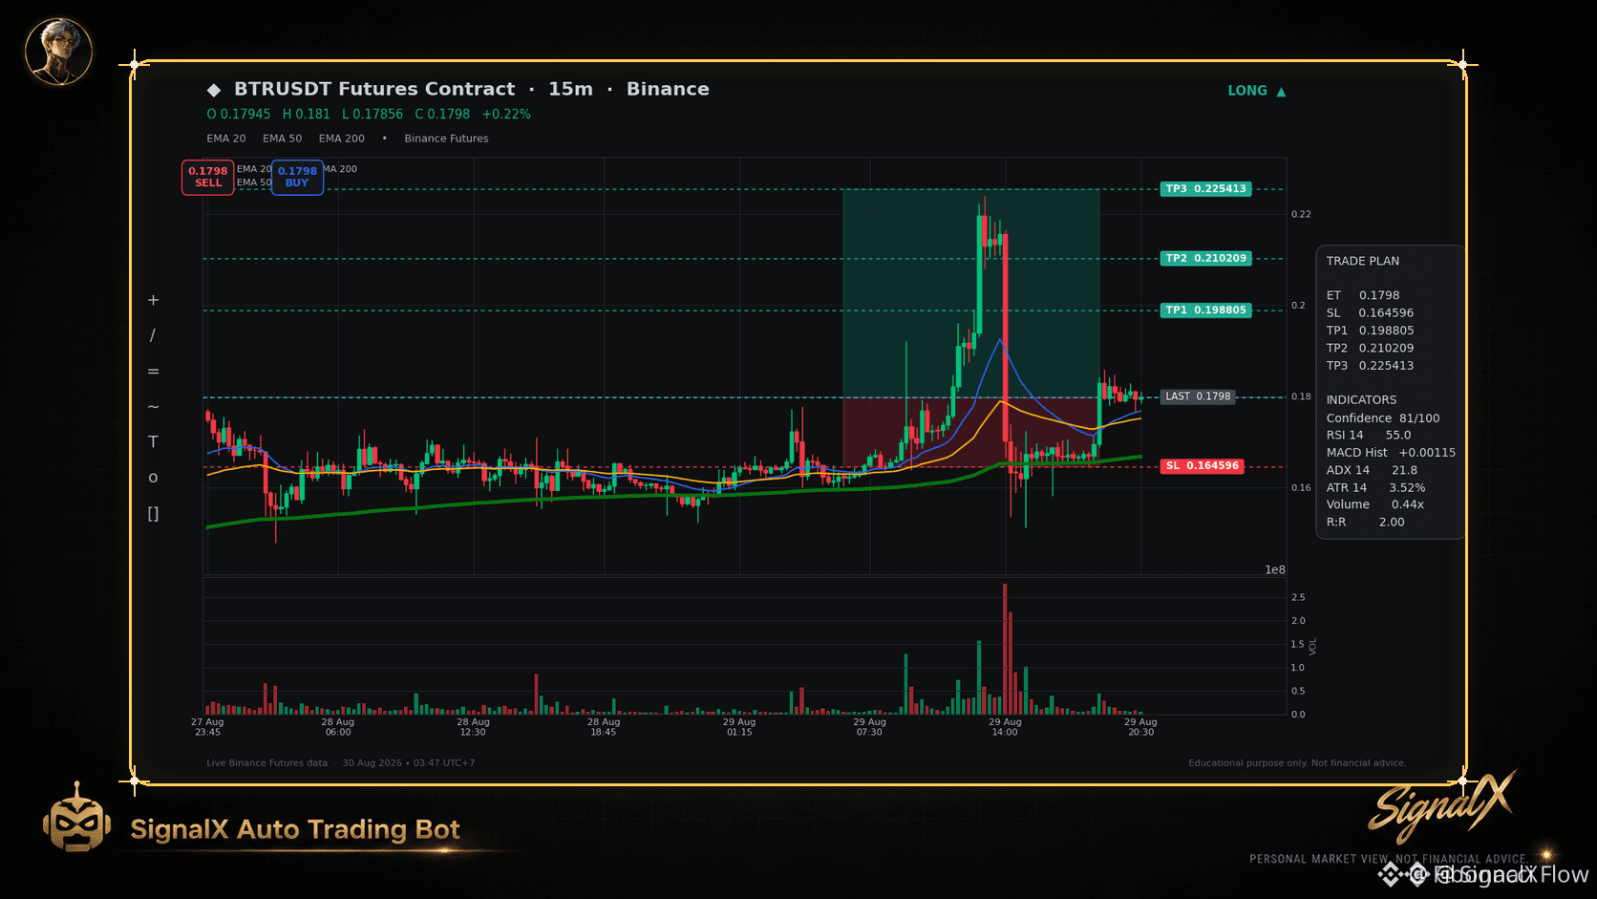
Task: Click the 29 Aug 14:00 time axis label
Action: pos(1005,727)
